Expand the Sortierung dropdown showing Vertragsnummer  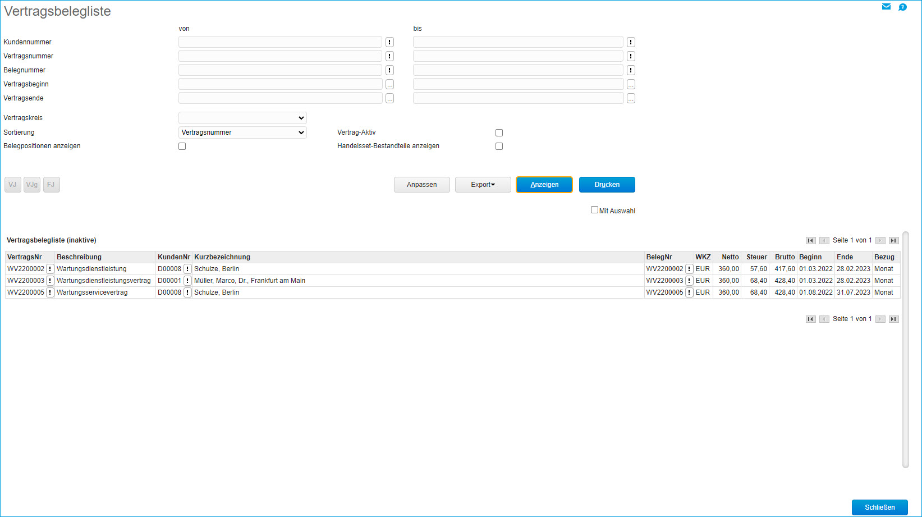point(242,132)
